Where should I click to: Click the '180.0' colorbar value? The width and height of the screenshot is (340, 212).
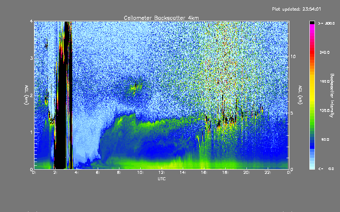tap(324, 81)
